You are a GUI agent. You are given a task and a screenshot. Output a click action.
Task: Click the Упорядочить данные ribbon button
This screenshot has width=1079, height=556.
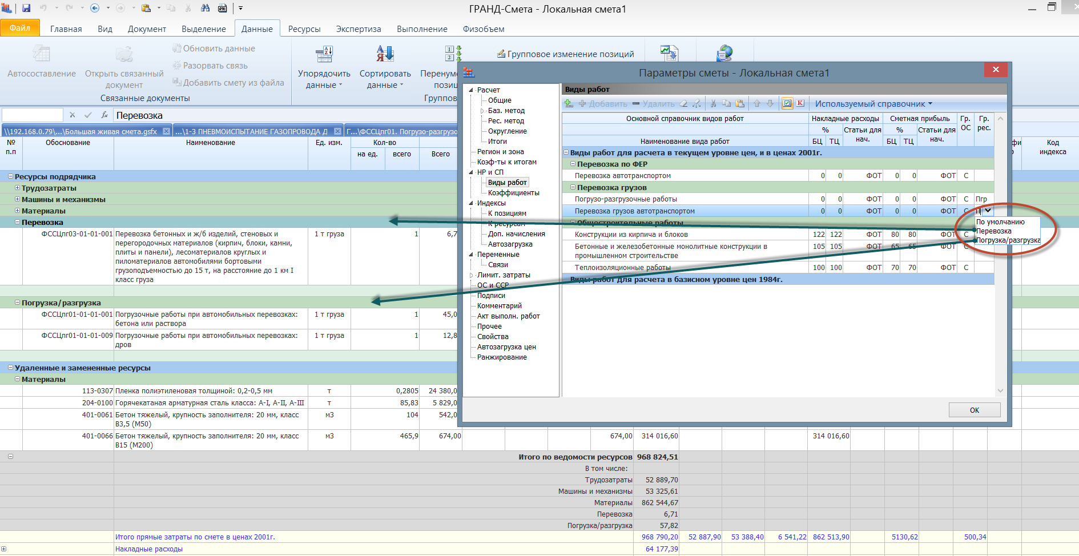pos(324,69)
